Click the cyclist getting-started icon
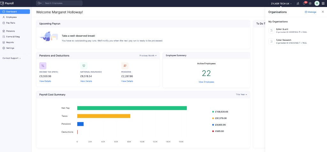Image resolution: width=327 pixels, height=152 pixels. (x=298, y=3)
